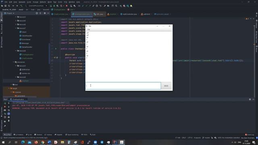Open Telegram from the taskbar

(102, 142)
